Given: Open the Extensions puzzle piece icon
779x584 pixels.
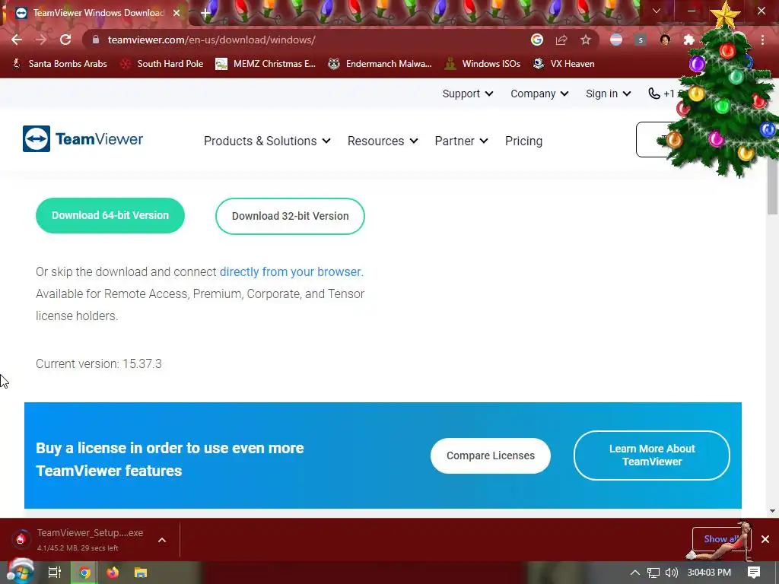Looking at the screenshot, I should (689, 40).
